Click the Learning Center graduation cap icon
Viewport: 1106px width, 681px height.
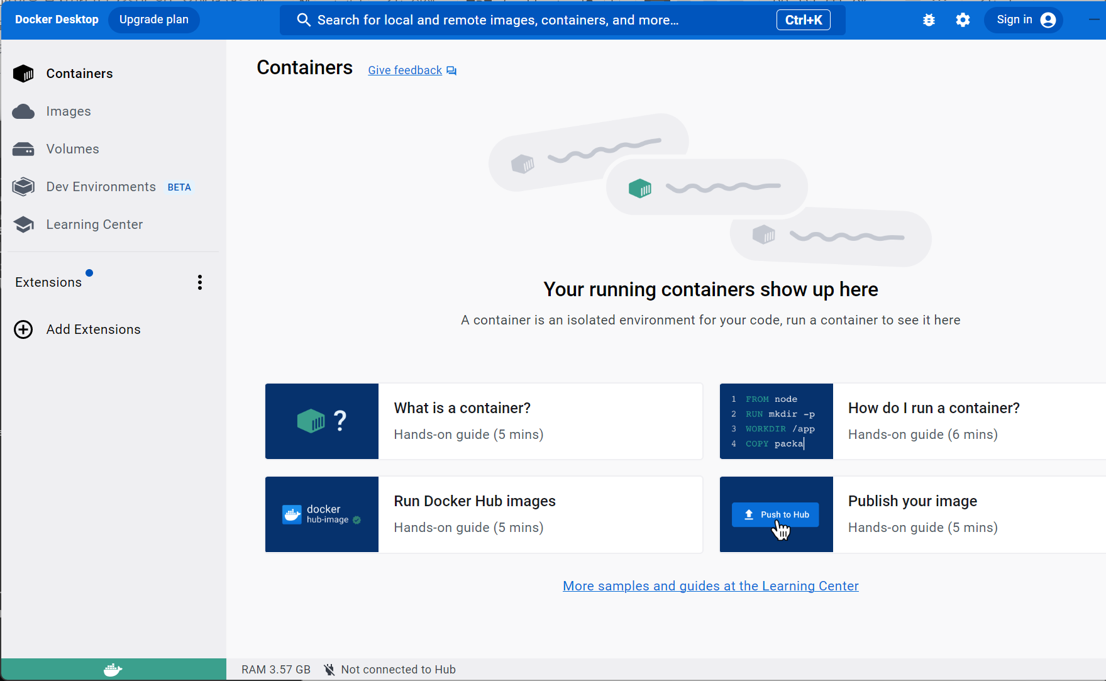click(23, 224)
